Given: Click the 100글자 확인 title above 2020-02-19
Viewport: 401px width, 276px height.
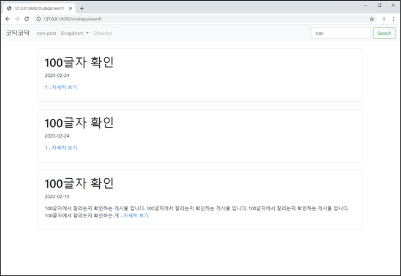Looking at the screenshot, I should 79,183.
